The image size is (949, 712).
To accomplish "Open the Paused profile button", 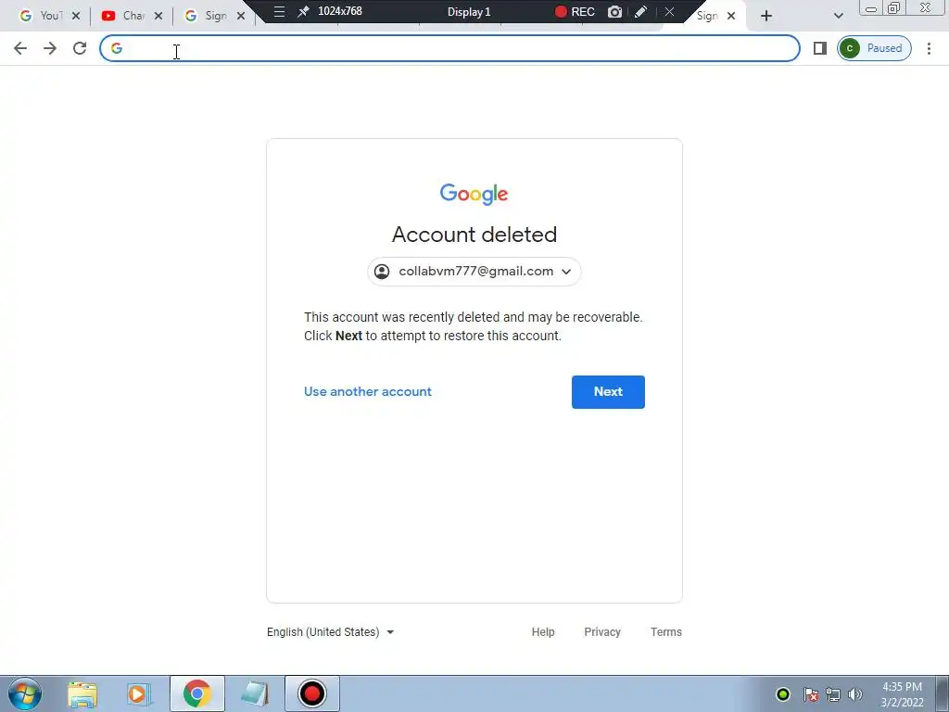I will click(874, 48).
